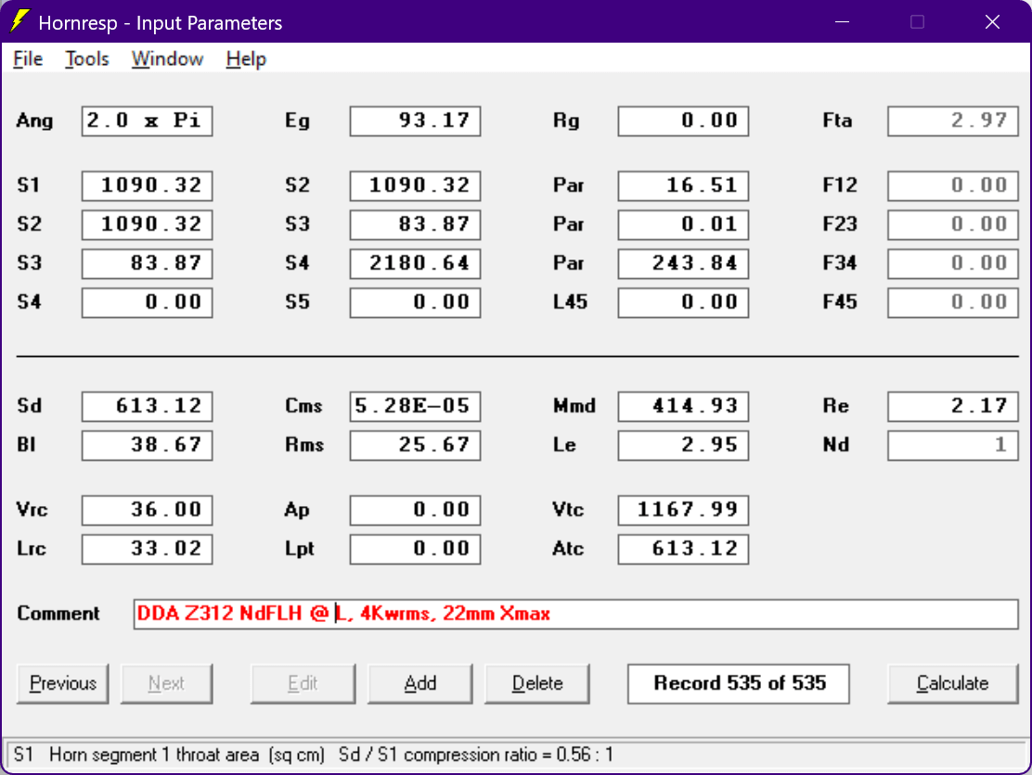Click the Record 535 of 535 box
Screen dimensions: 1032x775
point(739,683)
